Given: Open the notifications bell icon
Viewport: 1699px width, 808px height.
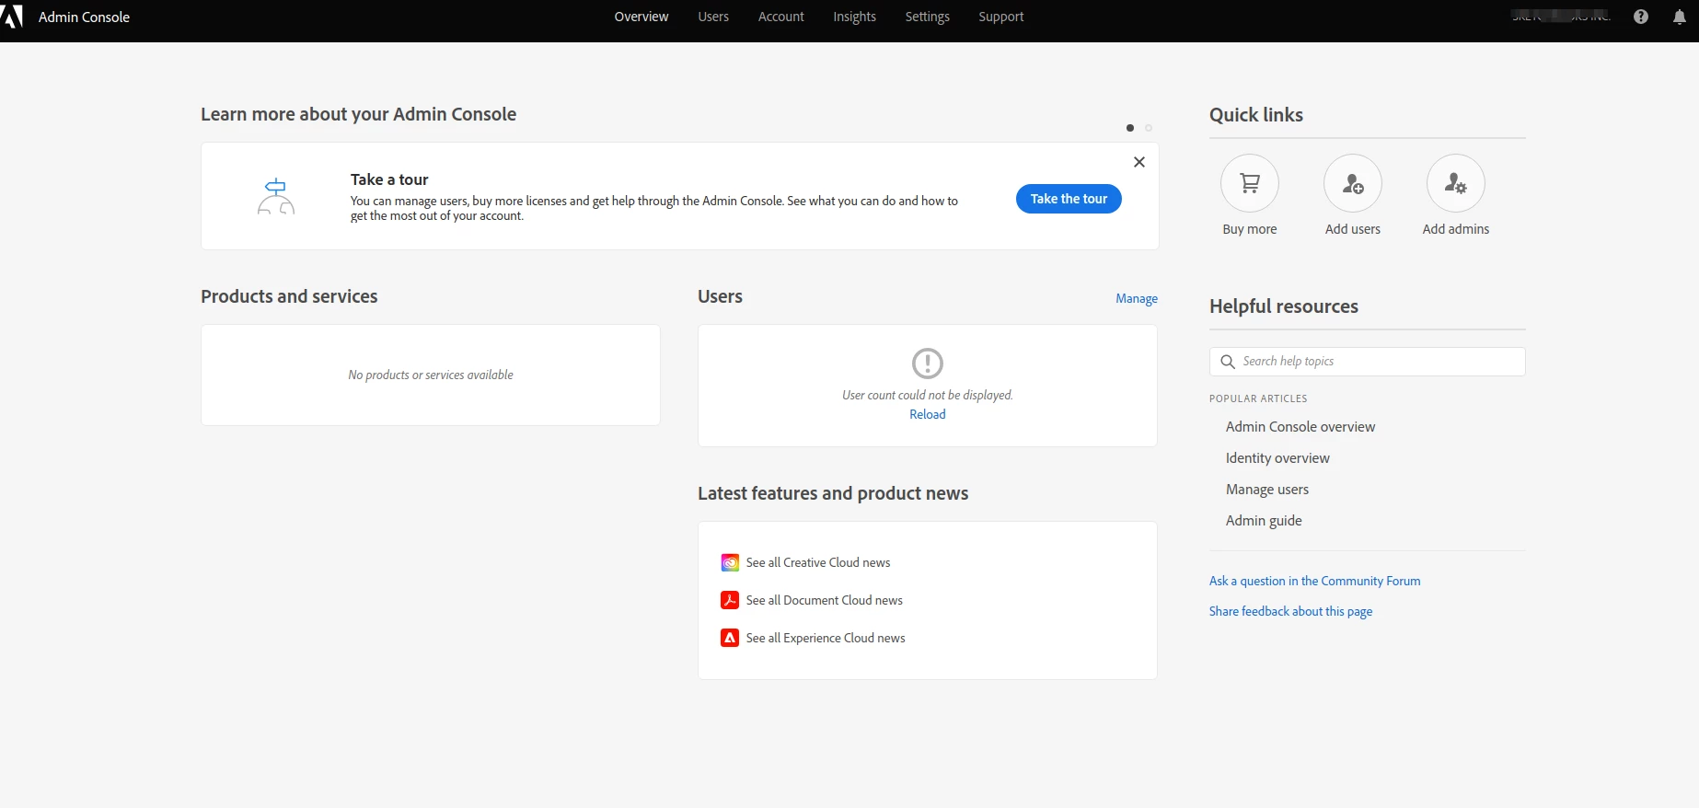Looking at the screenshot, I should click(1680, 17).
